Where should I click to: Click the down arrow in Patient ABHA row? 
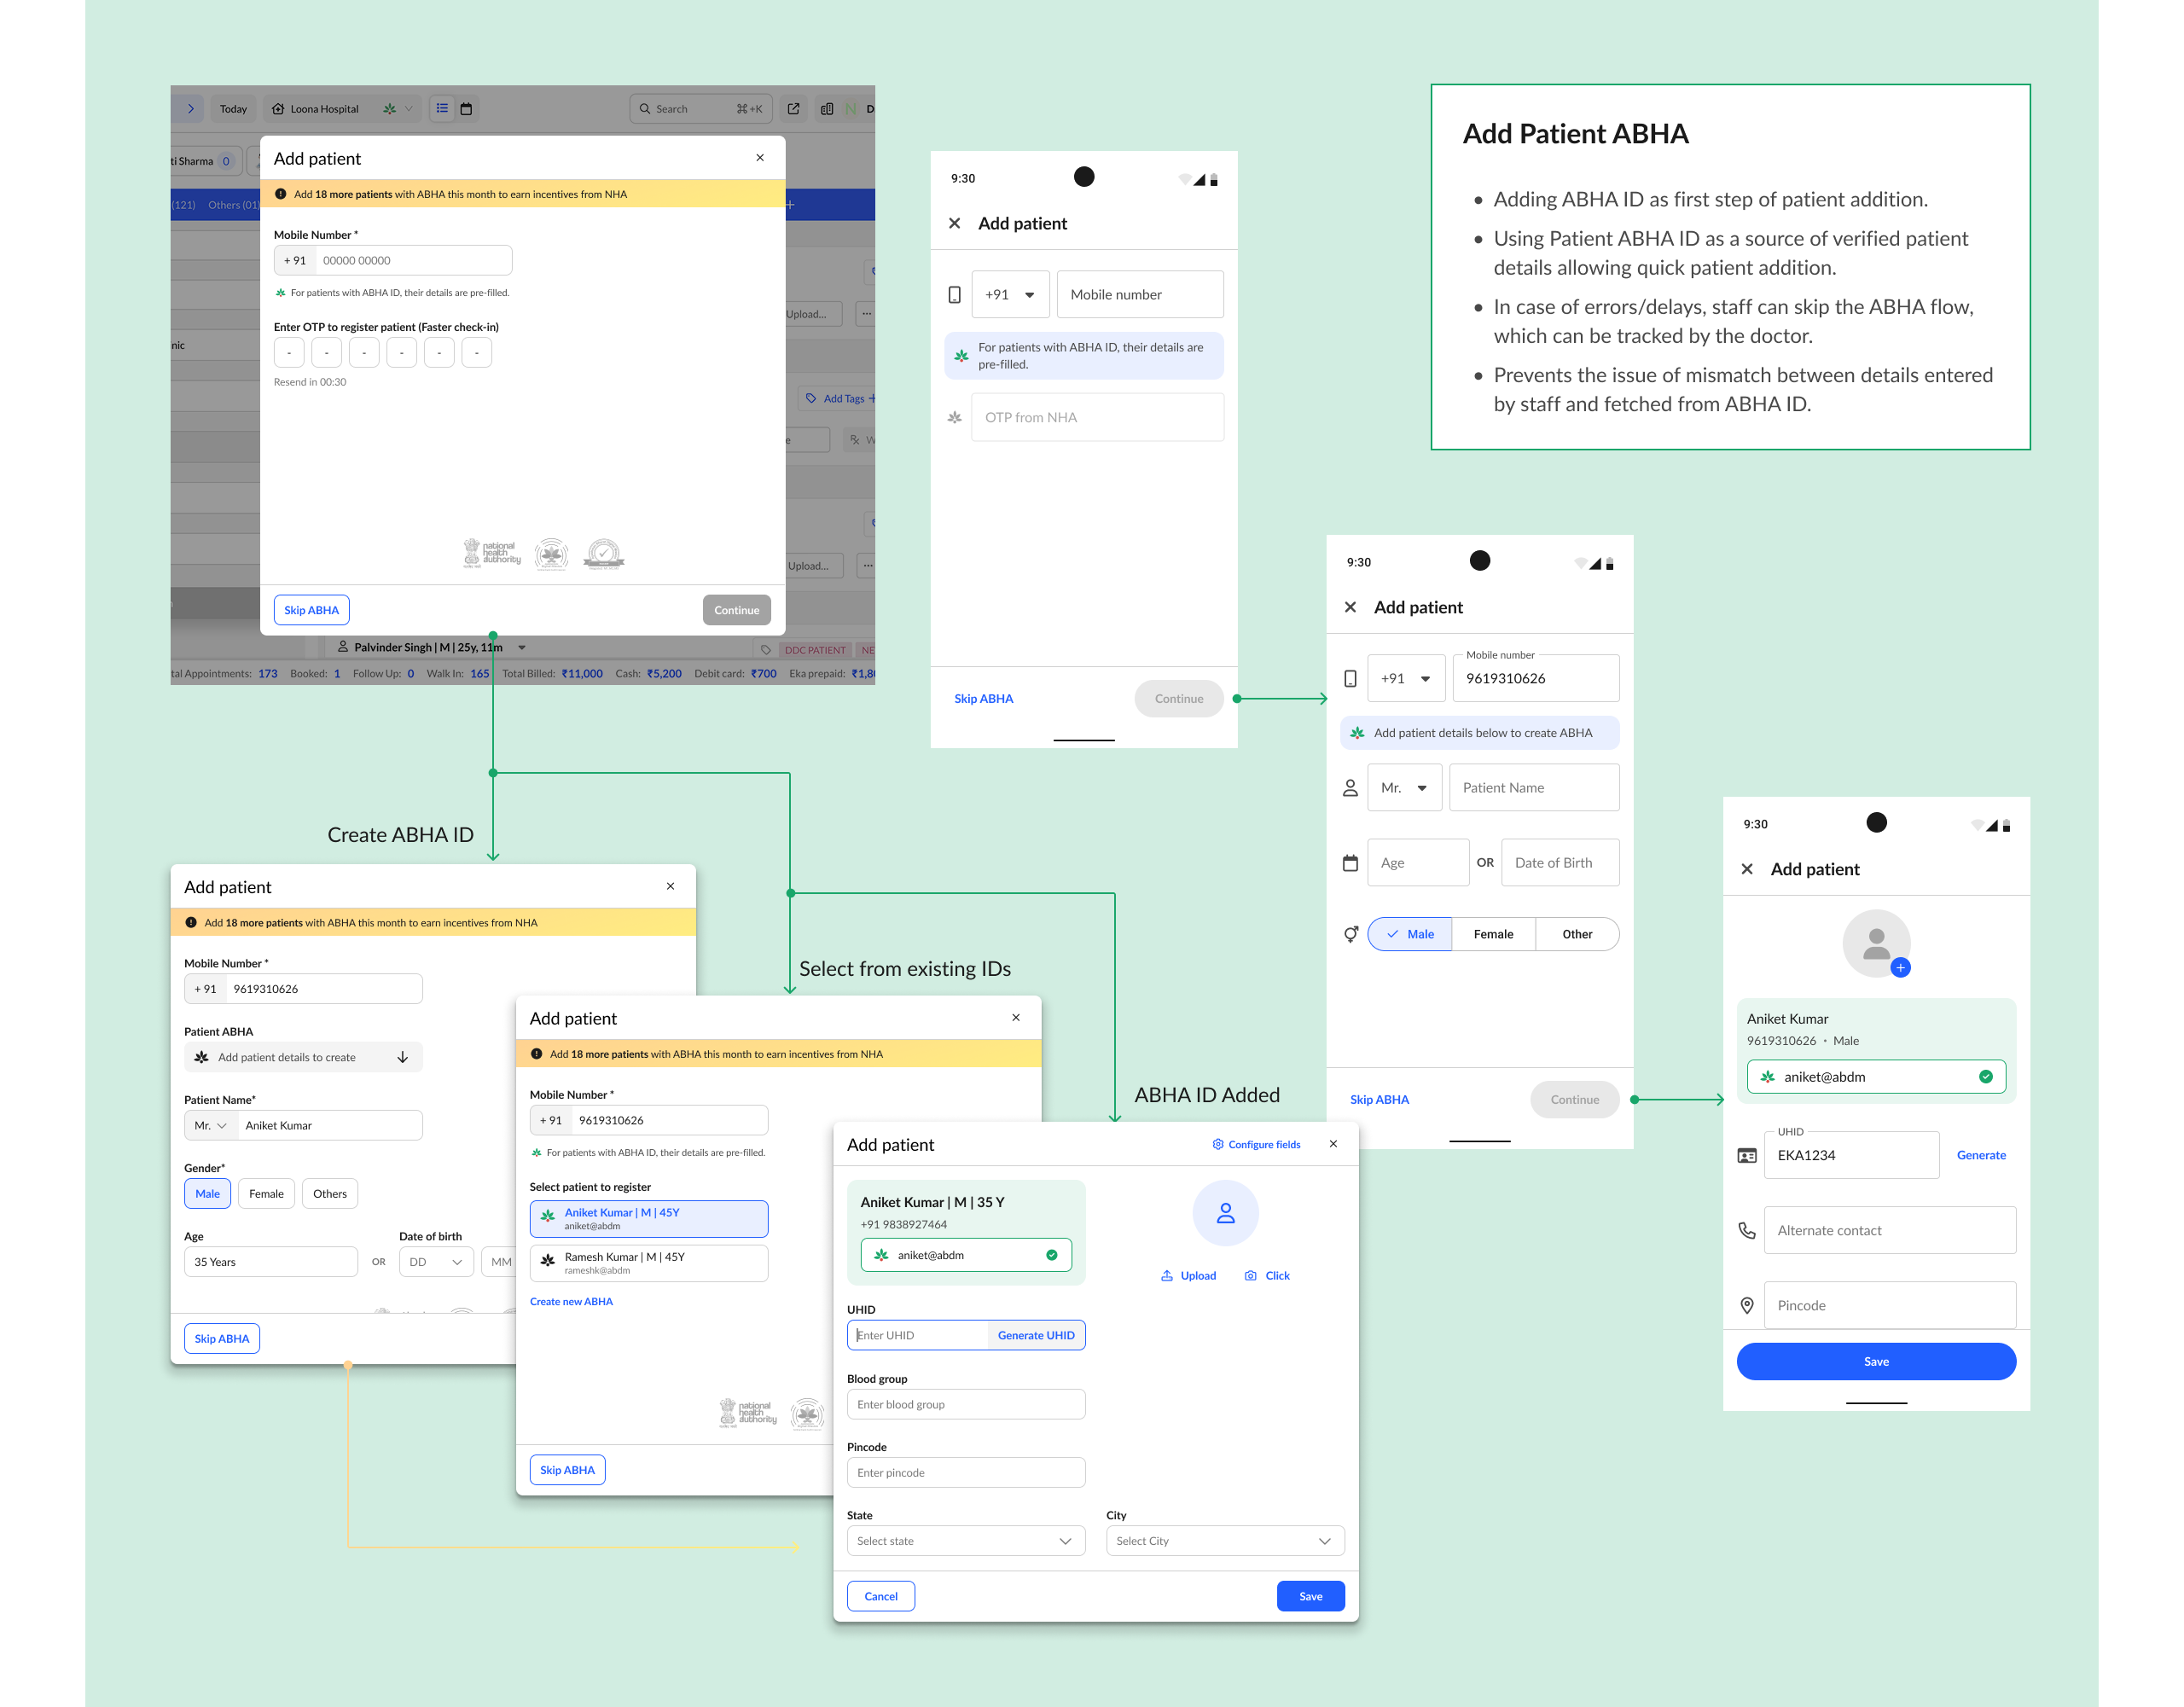pos(403,1057)
